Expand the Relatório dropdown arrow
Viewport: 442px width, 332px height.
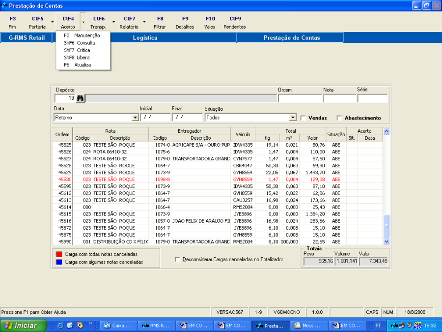click(x=144, y=22)
